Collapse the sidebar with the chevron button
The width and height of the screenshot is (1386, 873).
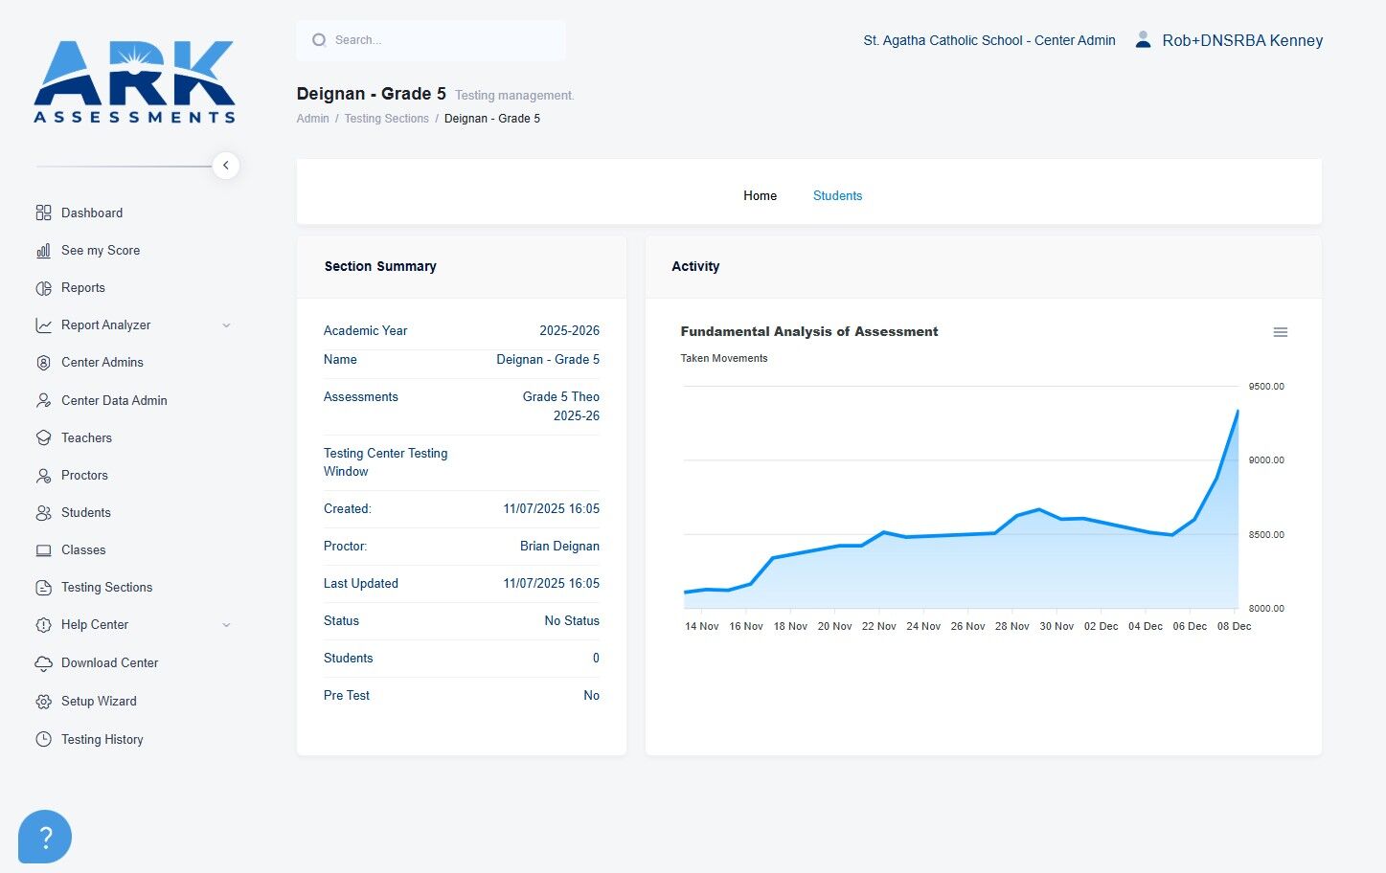225,166
